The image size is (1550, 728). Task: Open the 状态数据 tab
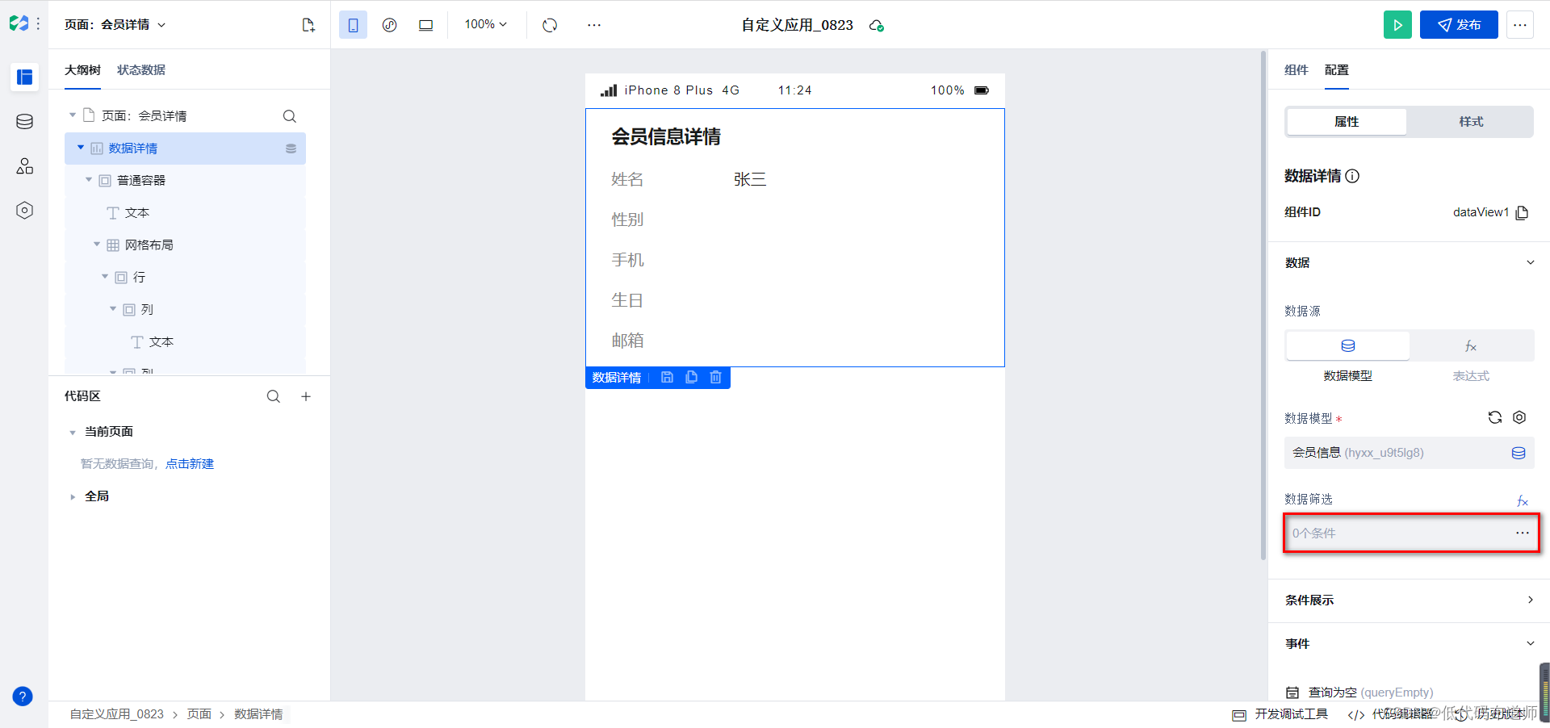click(x=141, y=70)
